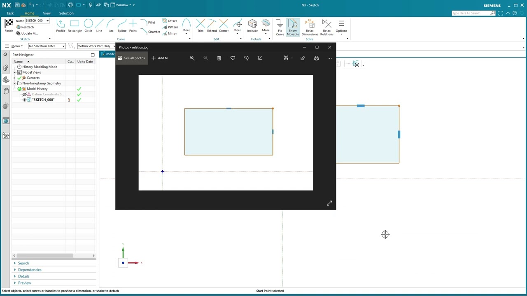Viewport: 527px width, 296px height.
Task: Activate the Corner tool
Action: click(x=224, y=26)
